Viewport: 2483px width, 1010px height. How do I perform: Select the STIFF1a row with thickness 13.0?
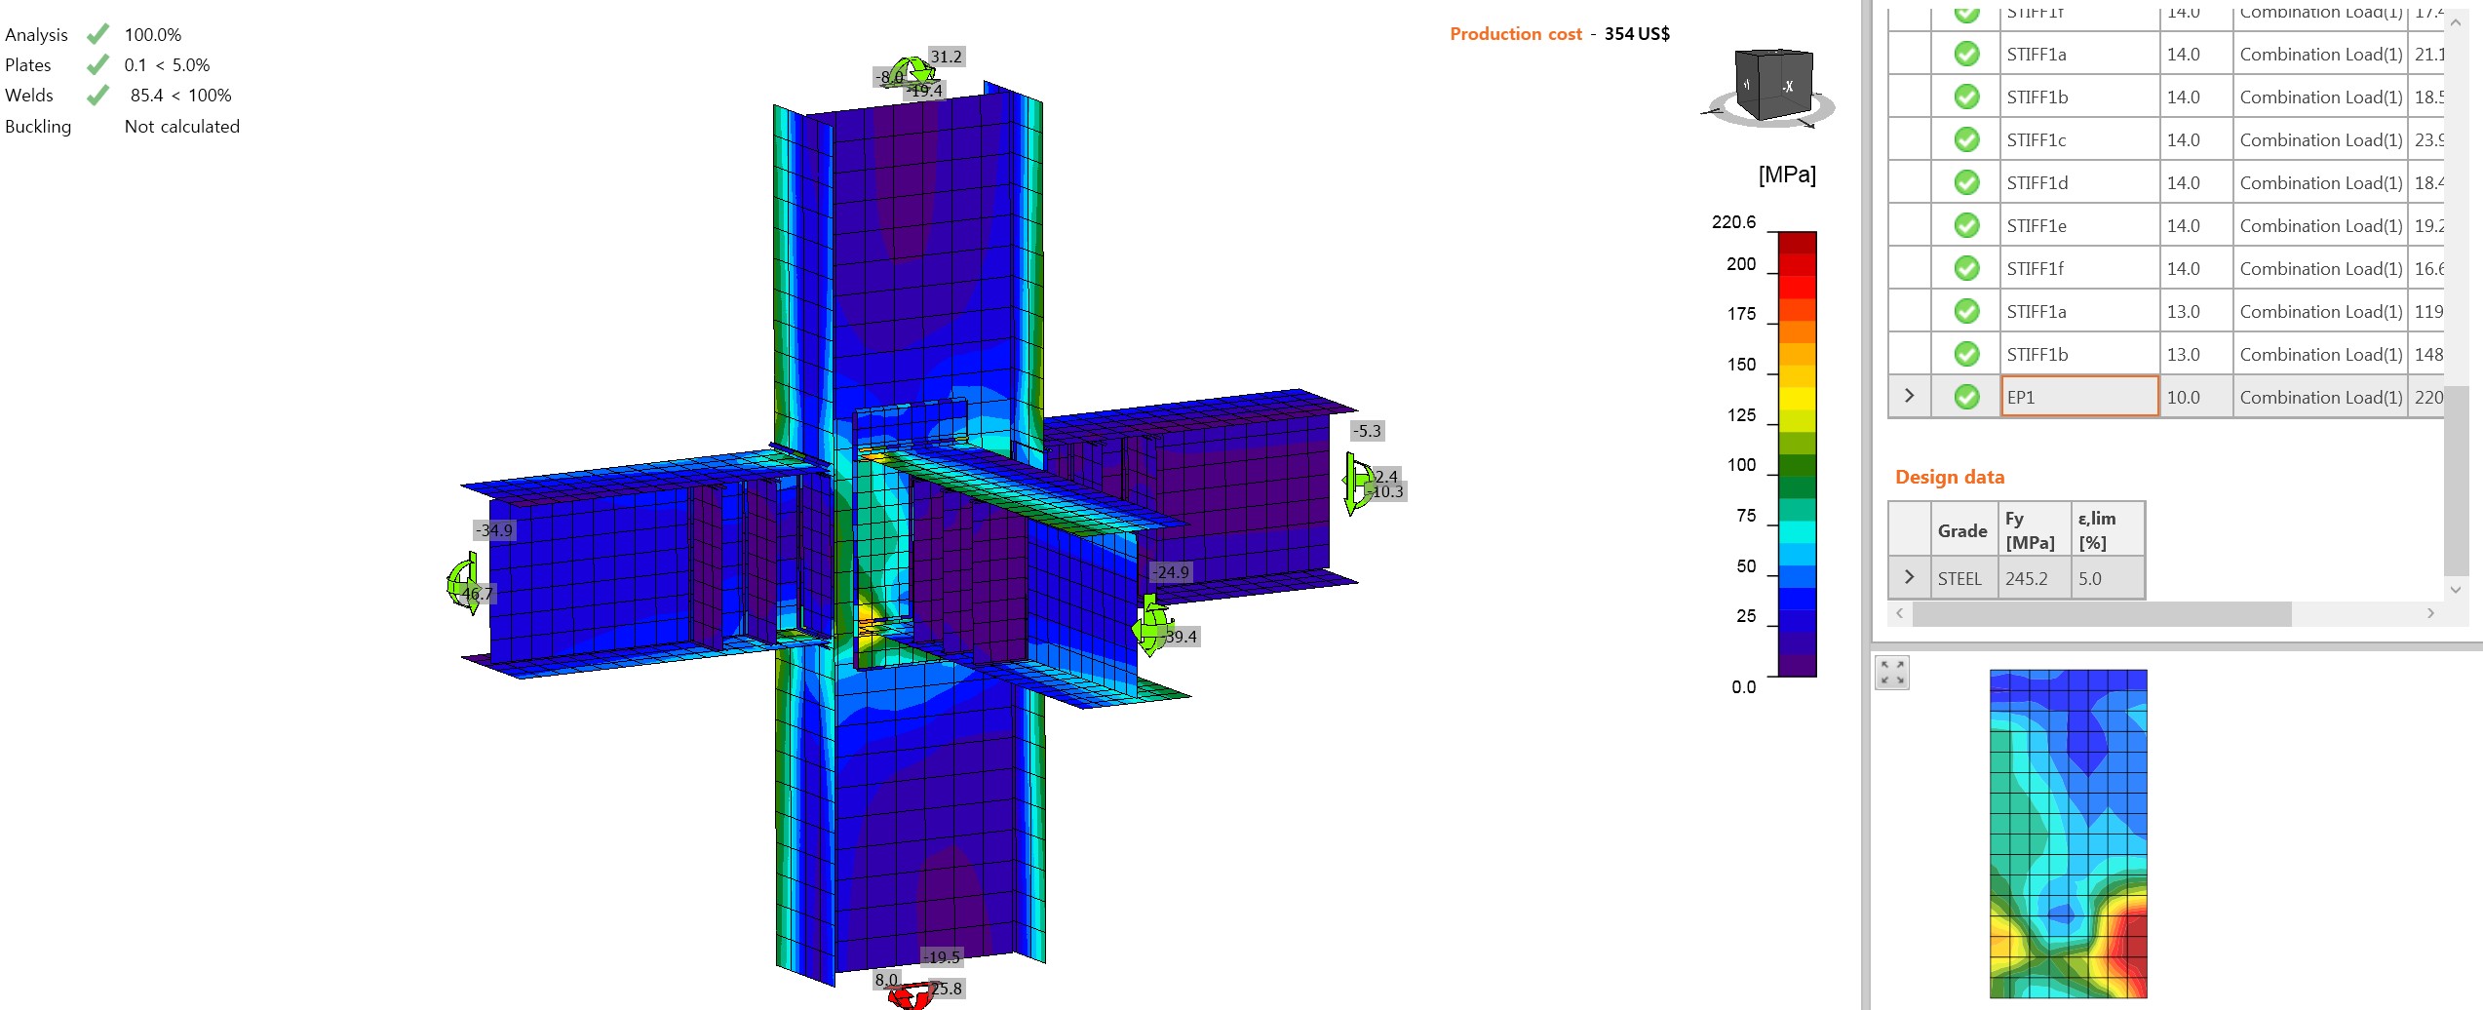click(x=2165, y=311)
